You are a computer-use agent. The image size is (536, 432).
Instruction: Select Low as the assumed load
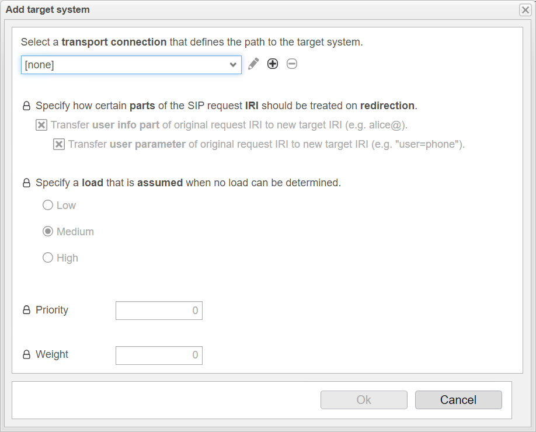[x=48, y=205]
